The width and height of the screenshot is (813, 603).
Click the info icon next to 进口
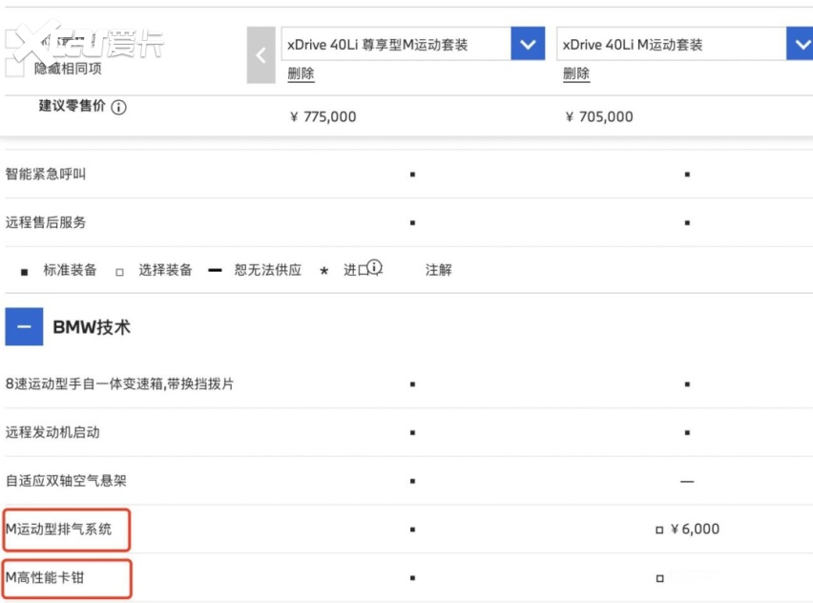pyautogui.click(x=374, y=267)
